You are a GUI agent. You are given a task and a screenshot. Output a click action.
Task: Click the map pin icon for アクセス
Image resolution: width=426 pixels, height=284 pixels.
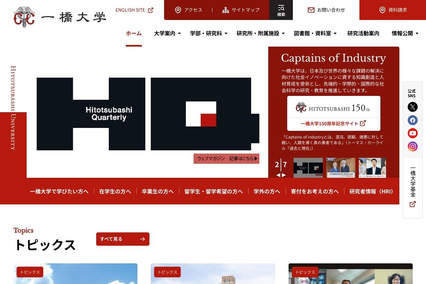coord(178,10)
